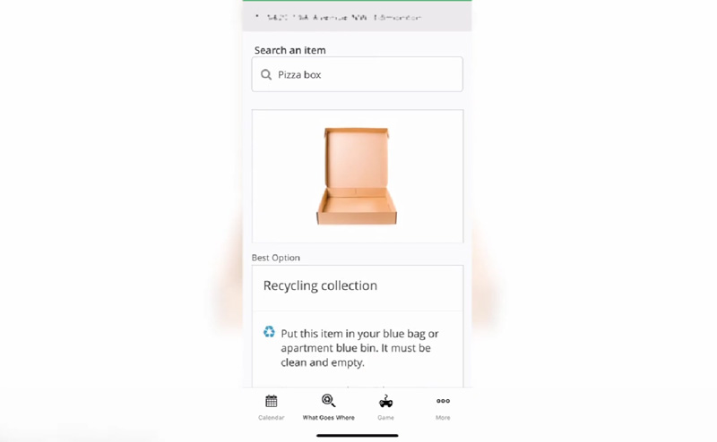Screen dimensions: 717x442
Task: Click the "Pizza box" search input
Action: [x=357, y=74]
